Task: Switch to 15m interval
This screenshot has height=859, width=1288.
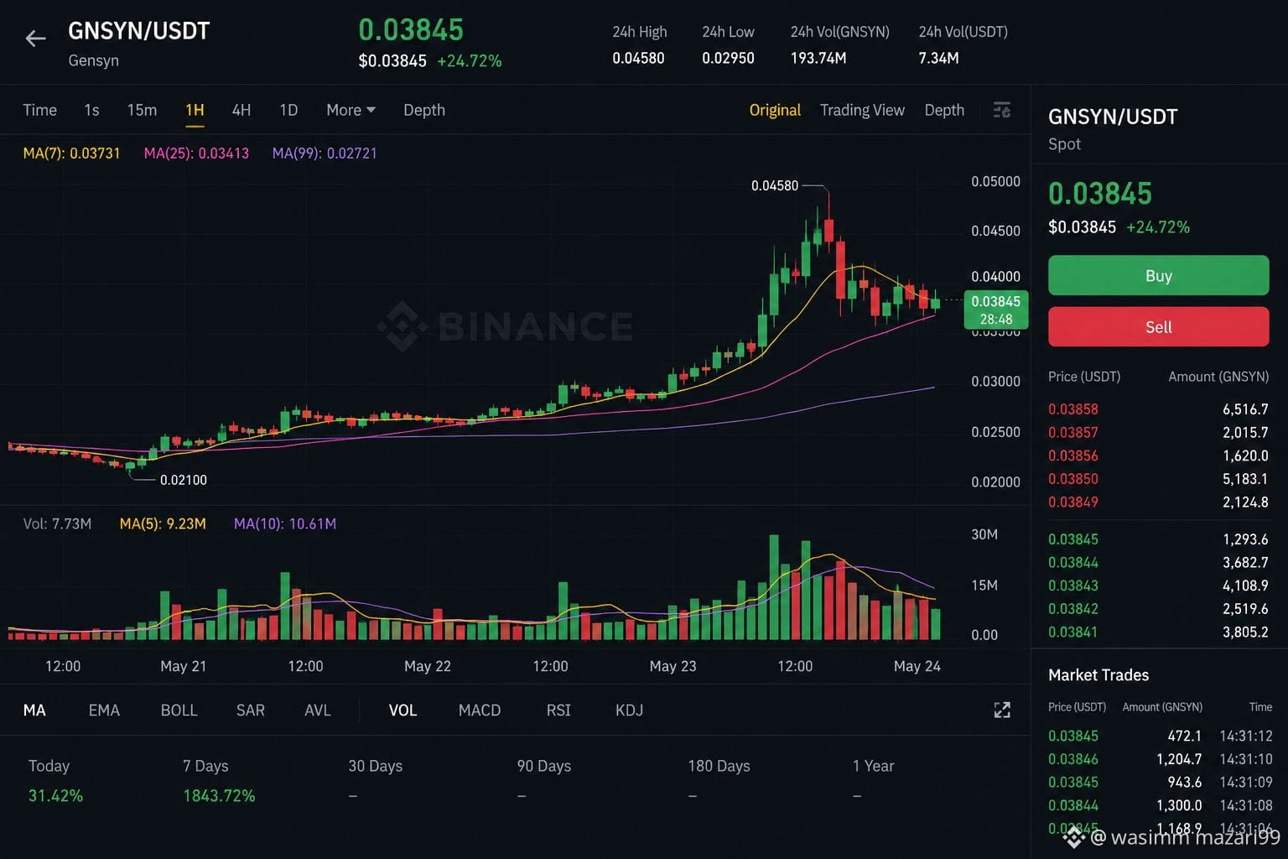Action: (x=142, y=110)
